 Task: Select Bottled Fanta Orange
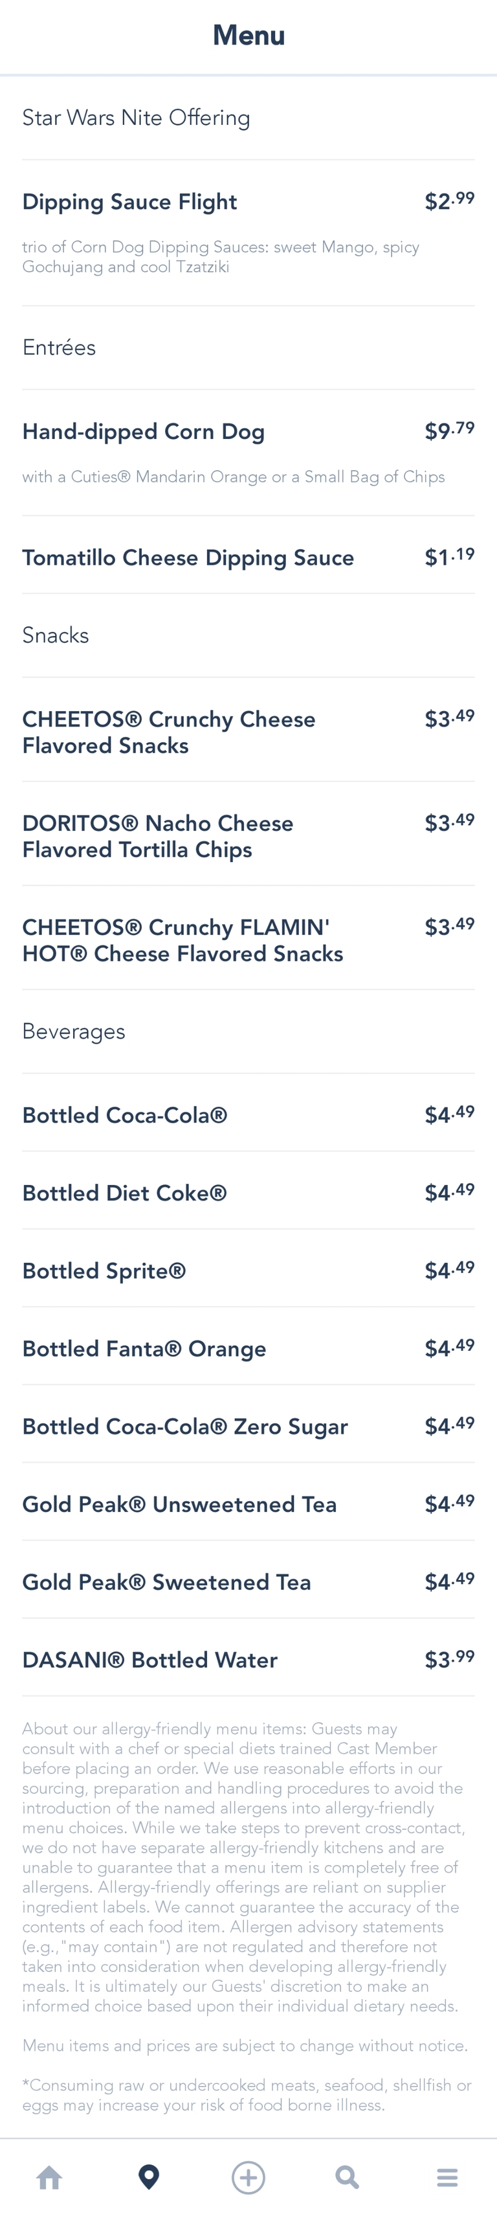coord(144,1349)
